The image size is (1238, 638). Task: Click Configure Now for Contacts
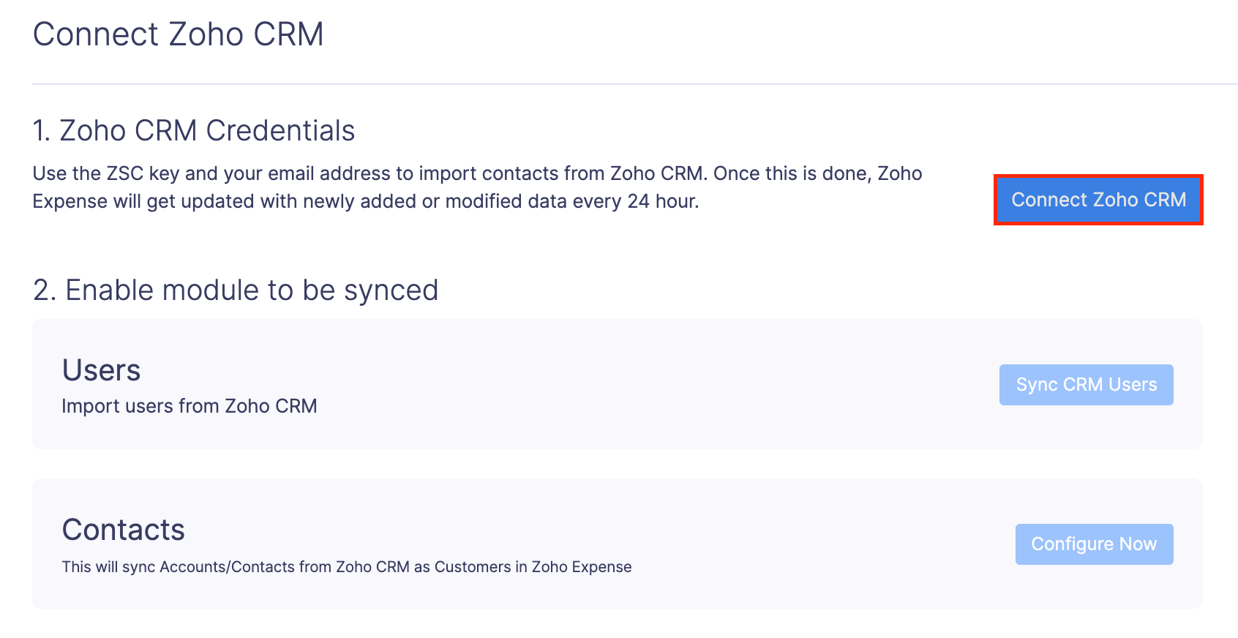tap(1093, 544)
